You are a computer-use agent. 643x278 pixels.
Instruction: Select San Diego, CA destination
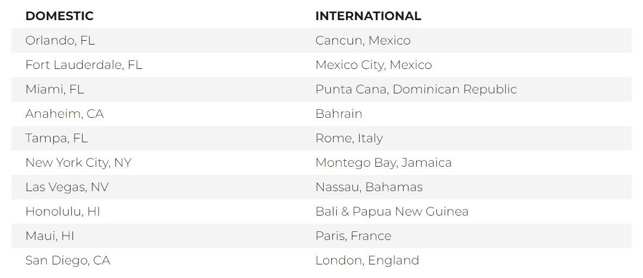[x=67, y=261]
